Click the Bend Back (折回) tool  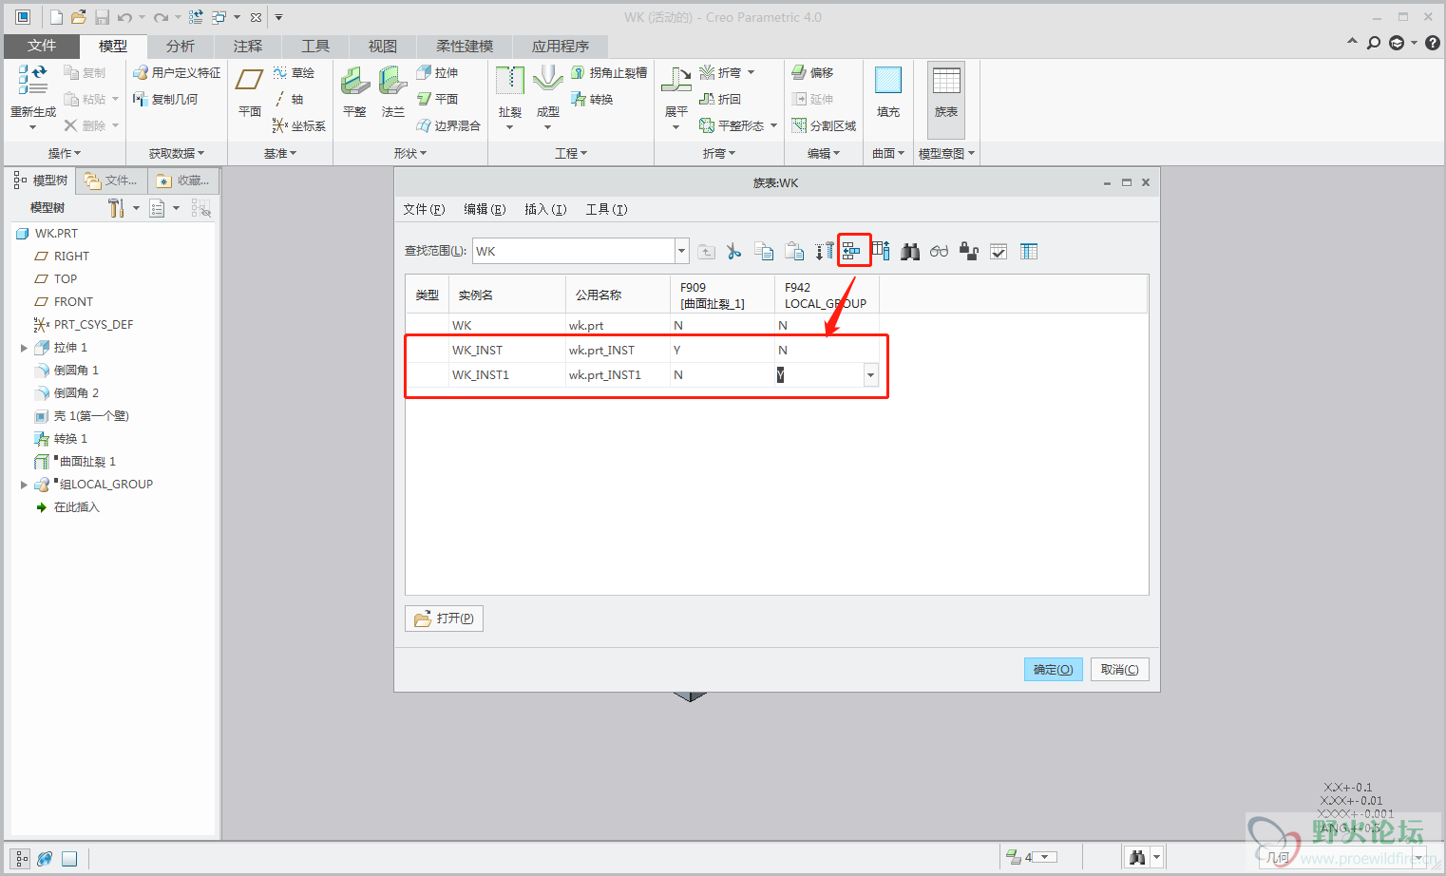click(720, 99)
